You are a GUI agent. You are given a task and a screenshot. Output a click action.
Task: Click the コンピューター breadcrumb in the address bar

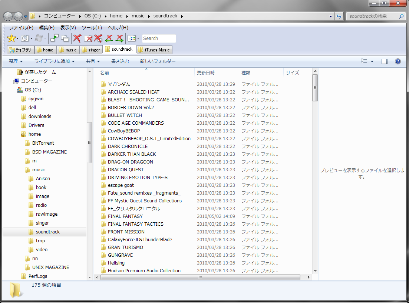(x=59, y=16)
